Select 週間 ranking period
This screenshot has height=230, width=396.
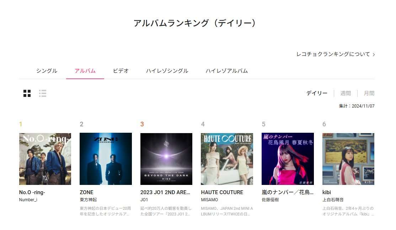click(x=346, y=93)
